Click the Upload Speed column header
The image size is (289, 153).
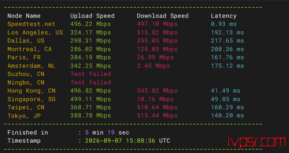pos(93,16)
